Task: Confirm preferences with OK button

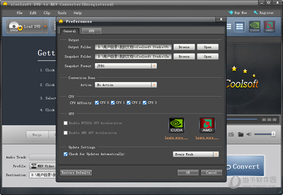Action: pyautogui.click(x=188, y=173)
